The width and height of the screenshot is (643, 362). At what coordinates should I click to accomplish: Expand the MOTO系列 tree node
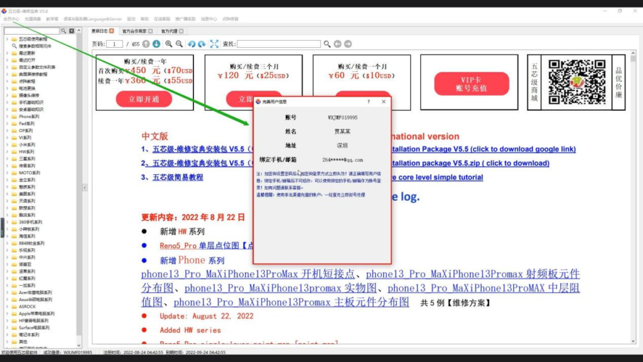pos(7,173)
